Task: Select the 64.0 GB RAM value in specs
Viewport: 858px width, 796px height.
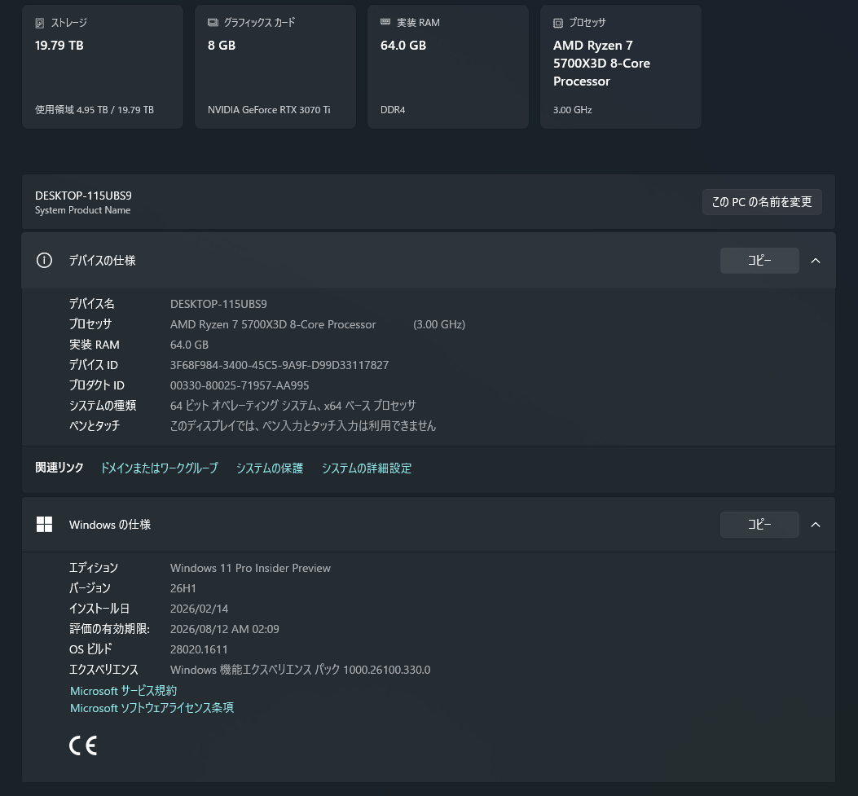Action: coord(189,345)
